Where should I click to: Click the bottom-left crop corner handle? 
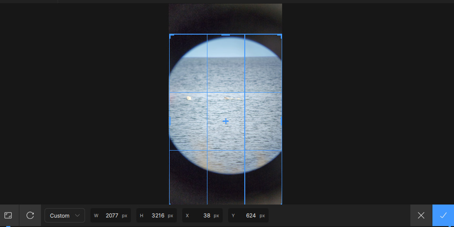[x=170, y=204]
